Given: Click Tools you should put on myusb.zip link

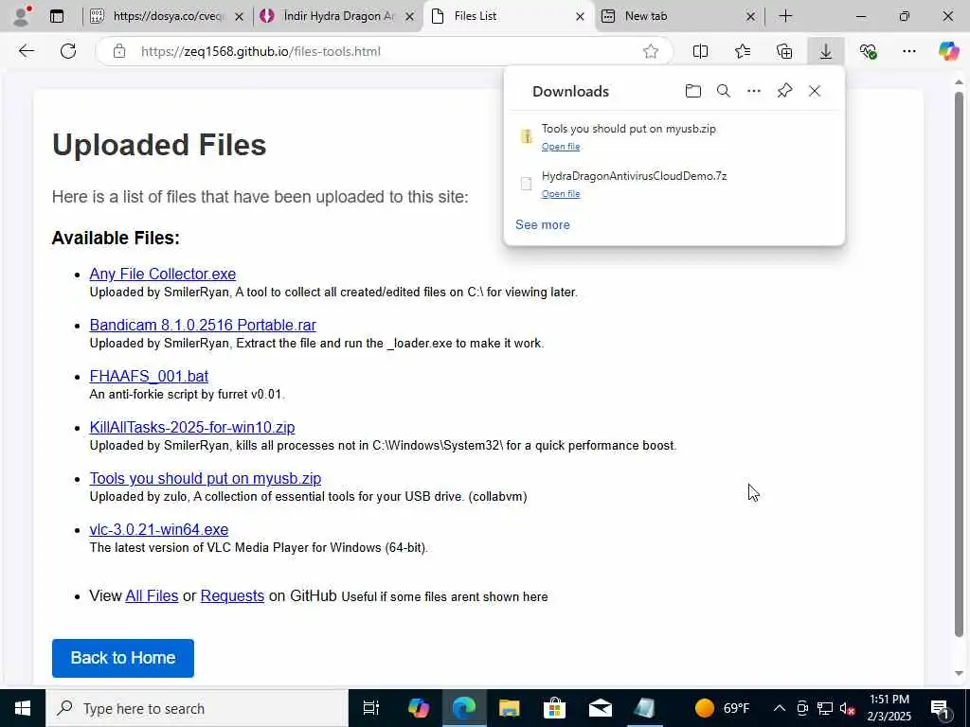Looking at the screenshot, I should (206, 478).
